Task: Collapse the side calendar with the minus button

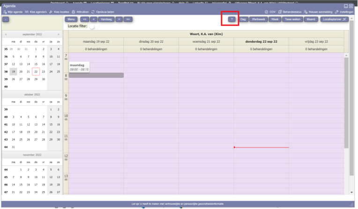Action: coord(6,19)
